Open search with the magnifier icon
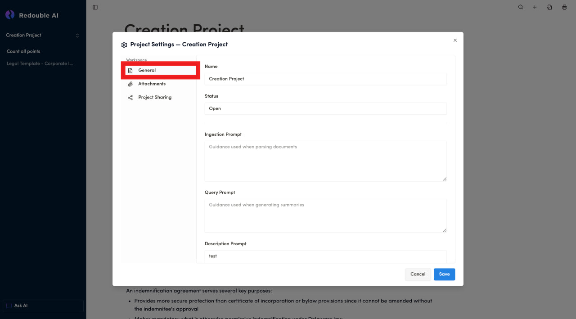The width and height of the screenshot is (576, 319). (x=521, y=7)
